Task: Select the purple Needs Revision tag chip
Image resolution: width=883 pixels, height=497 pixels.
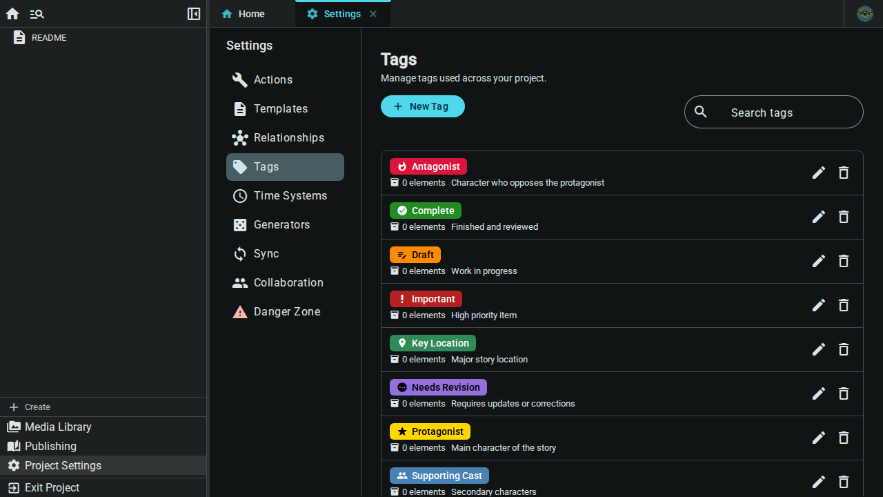Action: [x=438, y=387]
